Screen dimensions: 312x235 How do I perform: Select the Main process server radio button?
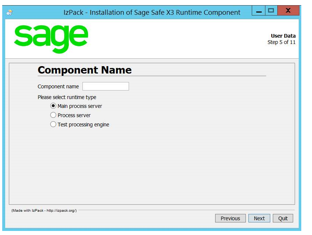[53, 106]
